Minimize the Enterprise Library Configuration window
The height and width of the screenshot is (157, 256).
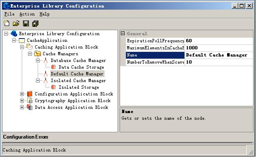[x=235, y=6]
